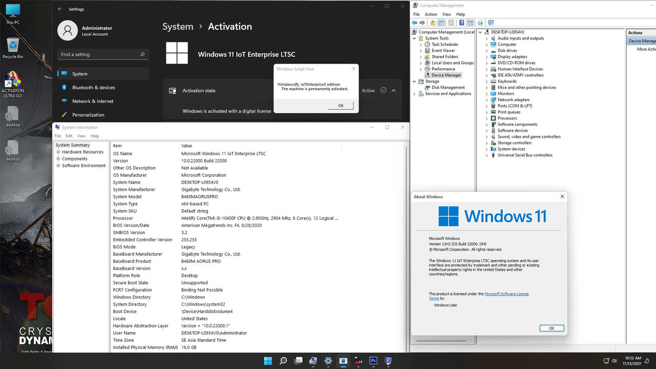The width and height of the screenshot is (656, 369).
Task: Click the Audio inputs and outputs speaker icon
Action: pyautogui.click(x=494, y=38)
